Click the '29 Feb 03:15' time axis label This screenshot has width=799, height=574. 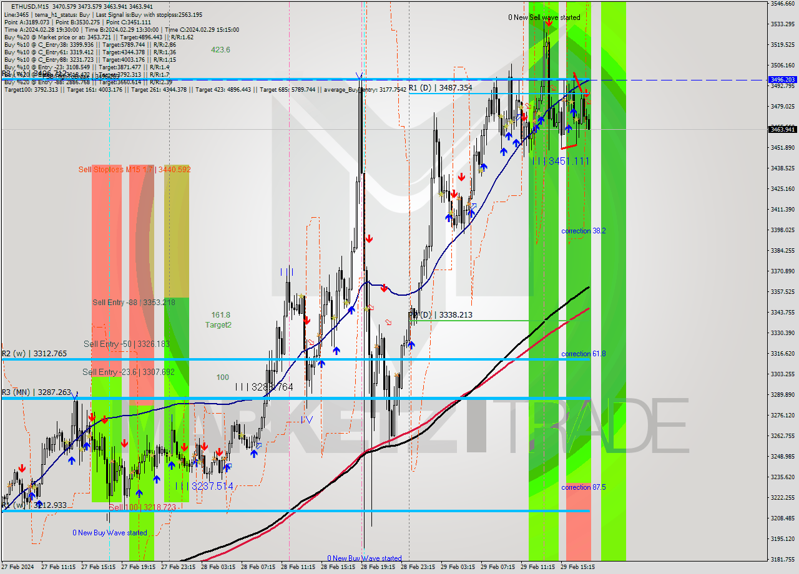[x=458, y=567]
